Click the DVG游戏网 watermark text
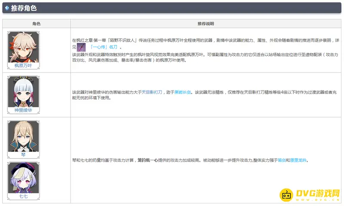Image resolution: width=344 pixels, height=206 pixels. click(317, 194)
